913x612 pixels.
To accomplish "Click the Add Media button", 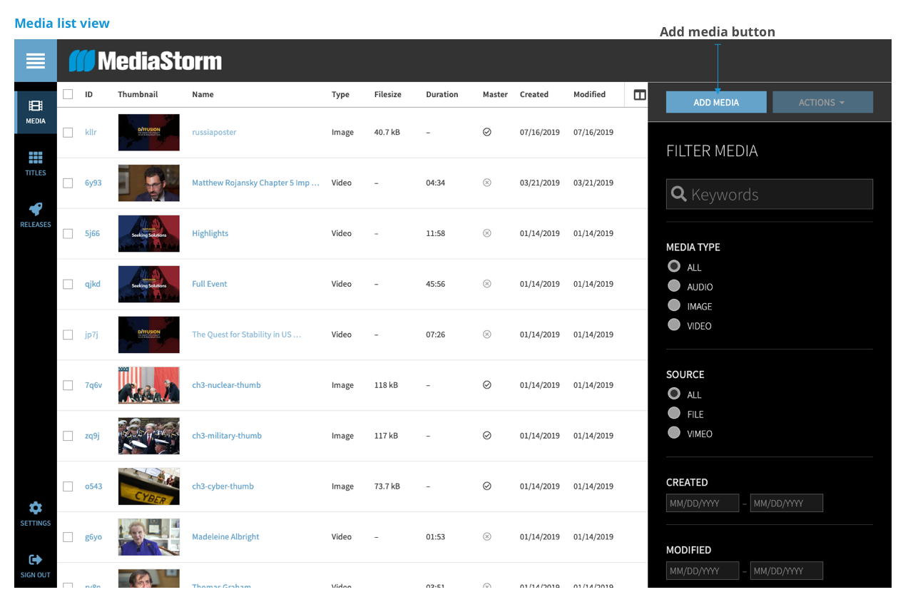I will point(716,102).
